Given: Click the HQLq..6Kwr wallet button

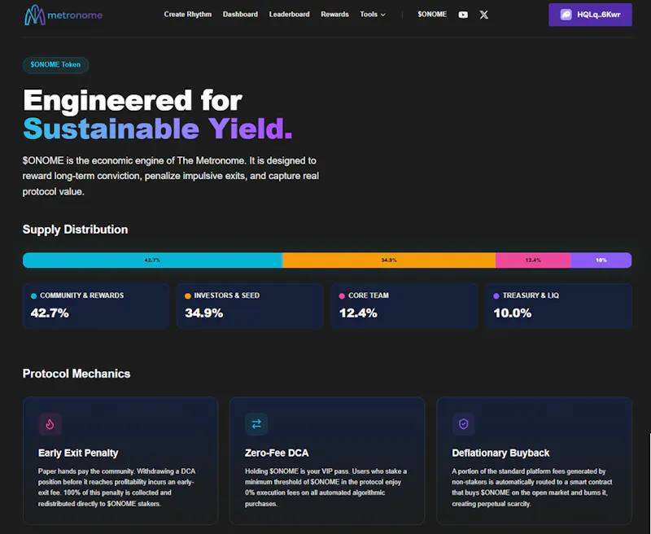Looking at the screenshot, I should click(590, 15).
